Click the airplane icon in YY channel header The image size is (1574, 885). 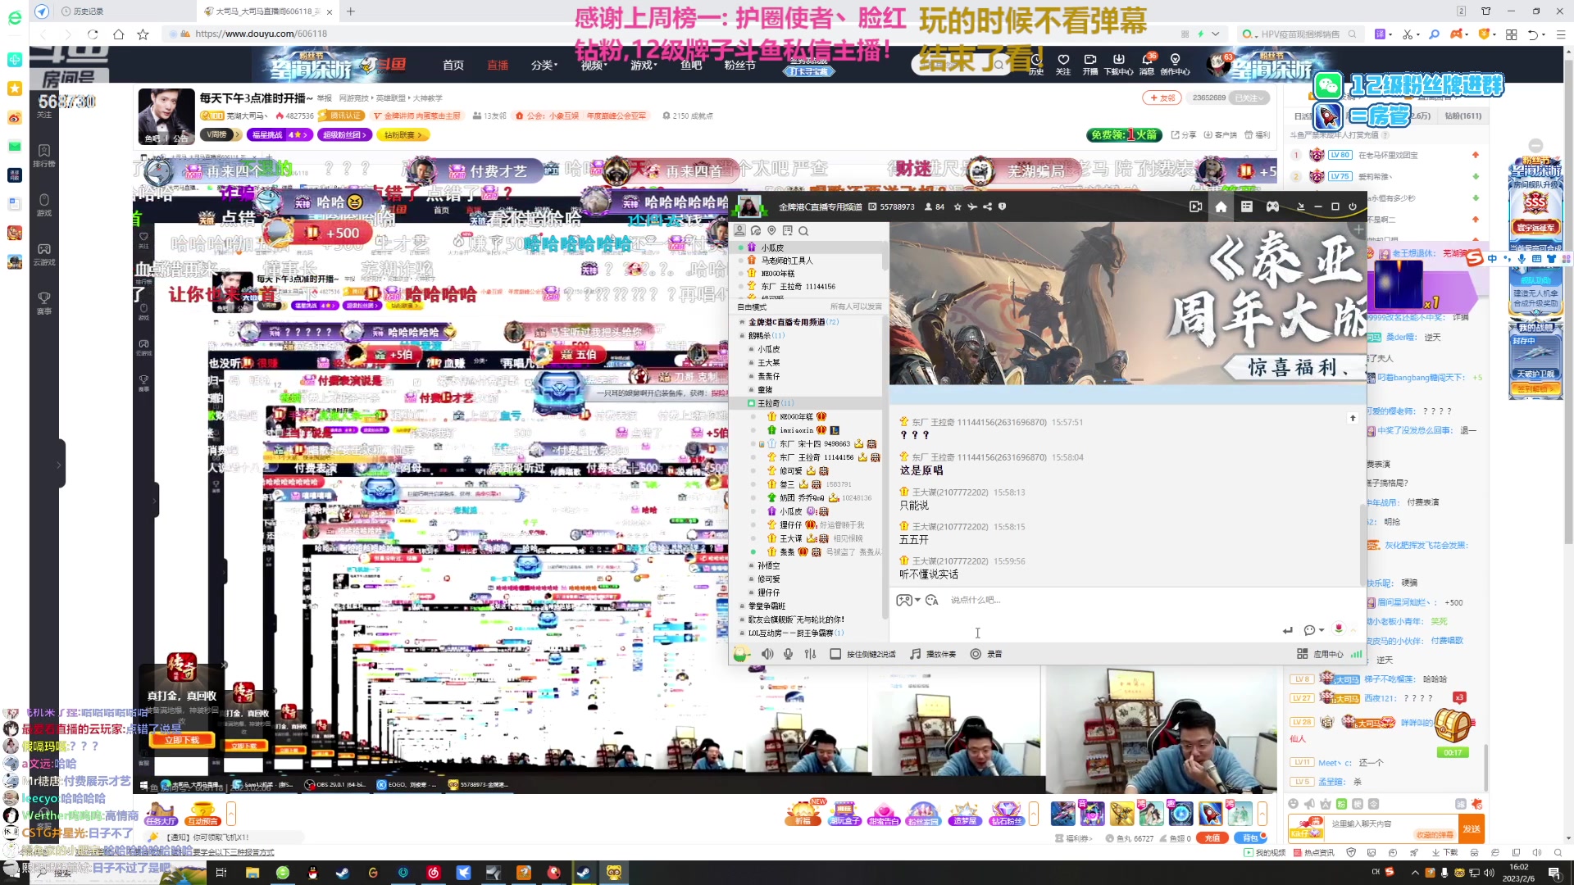[x=972, y=206]
